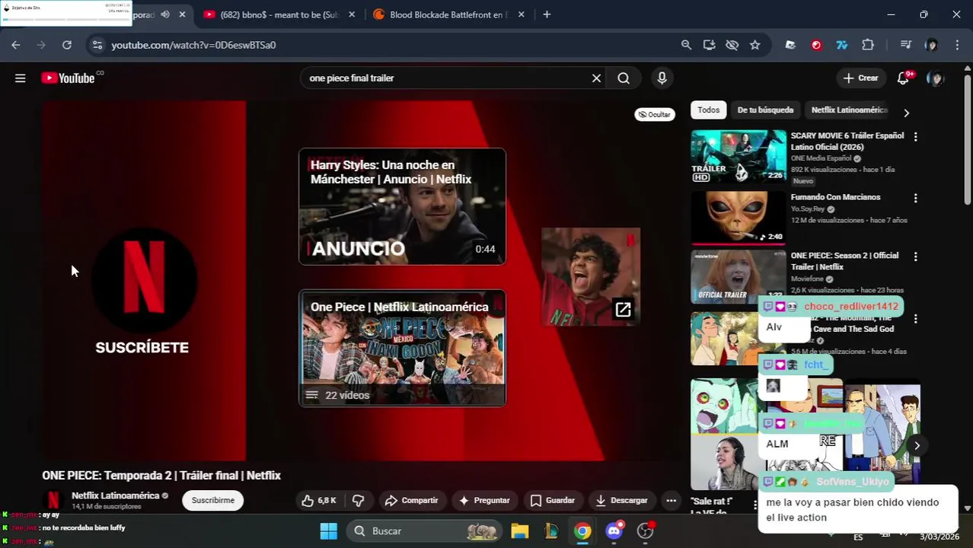Viewport: 973px width, 548px height.
Task: Hide end screen with Ocultar button
Action: click(x=655, y=114)
